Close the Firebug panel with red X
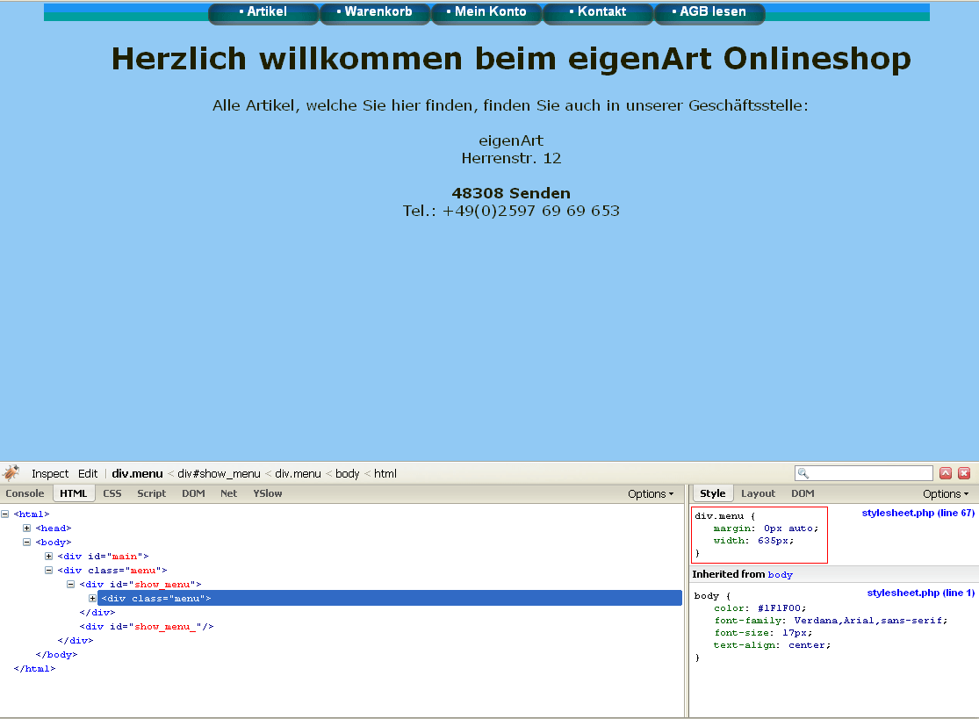Viewport: 979px width, 719px height. (x=964, y=473)
